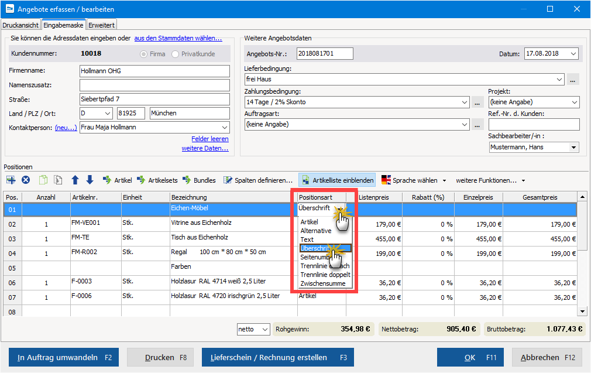591x373 pixels.
Task: Move the position up with the blue arrow
Action: [x=75, y=180]
